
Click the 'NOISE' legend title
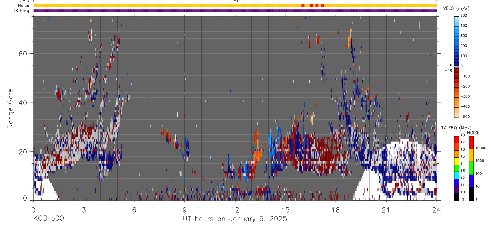(473, 133)
